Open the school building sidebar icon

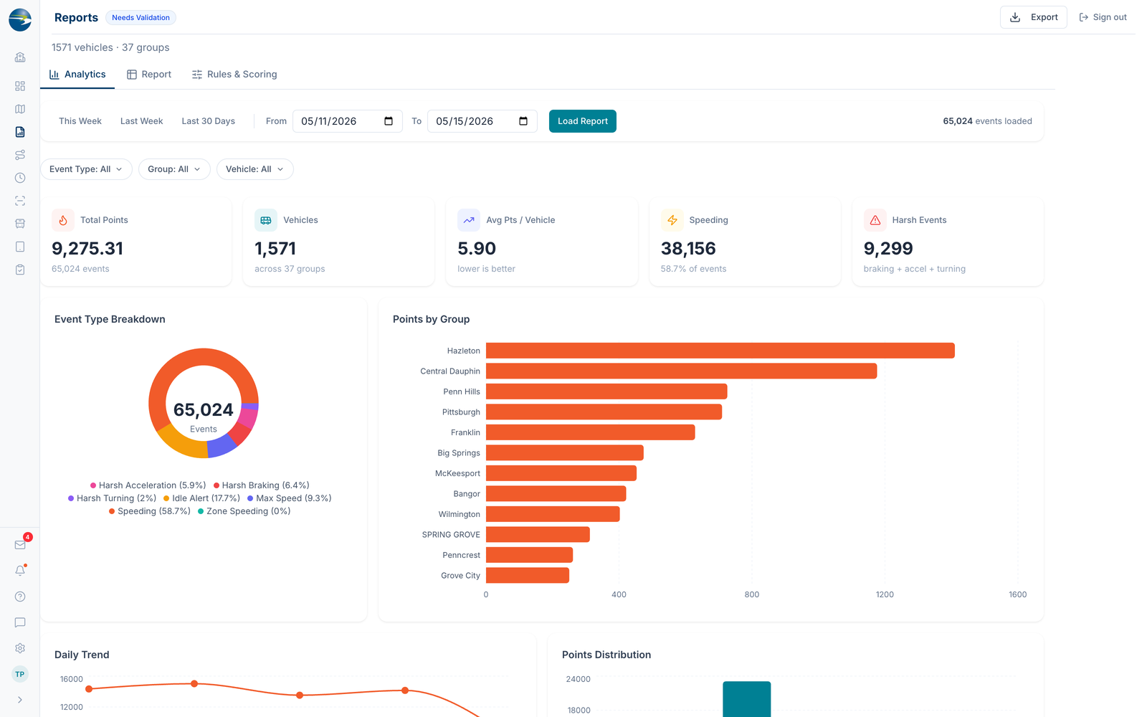pyautogui.click(x=20, y=57)
